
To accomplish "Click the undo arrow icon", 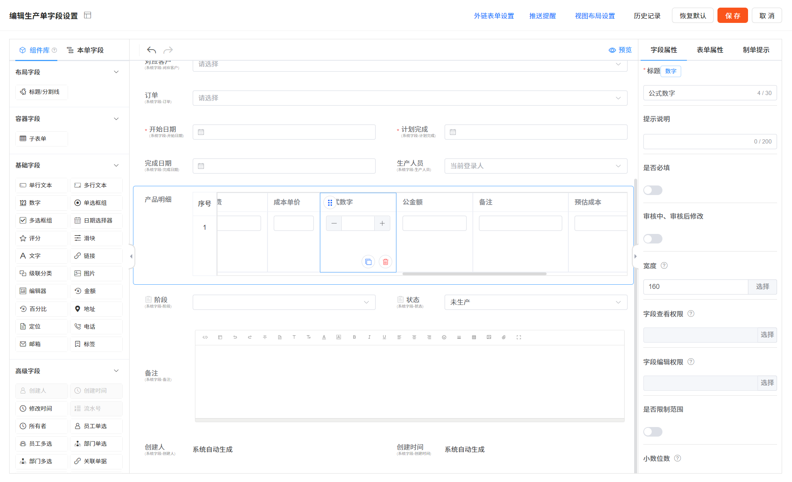I will pos(151,50).
